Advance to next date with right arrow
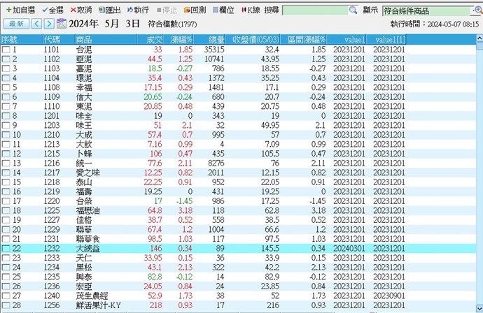 coord(48,24)
